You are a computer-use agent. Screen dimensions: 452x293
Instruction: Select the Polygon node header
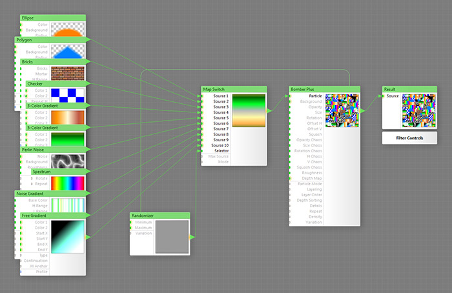pos(52,40)
